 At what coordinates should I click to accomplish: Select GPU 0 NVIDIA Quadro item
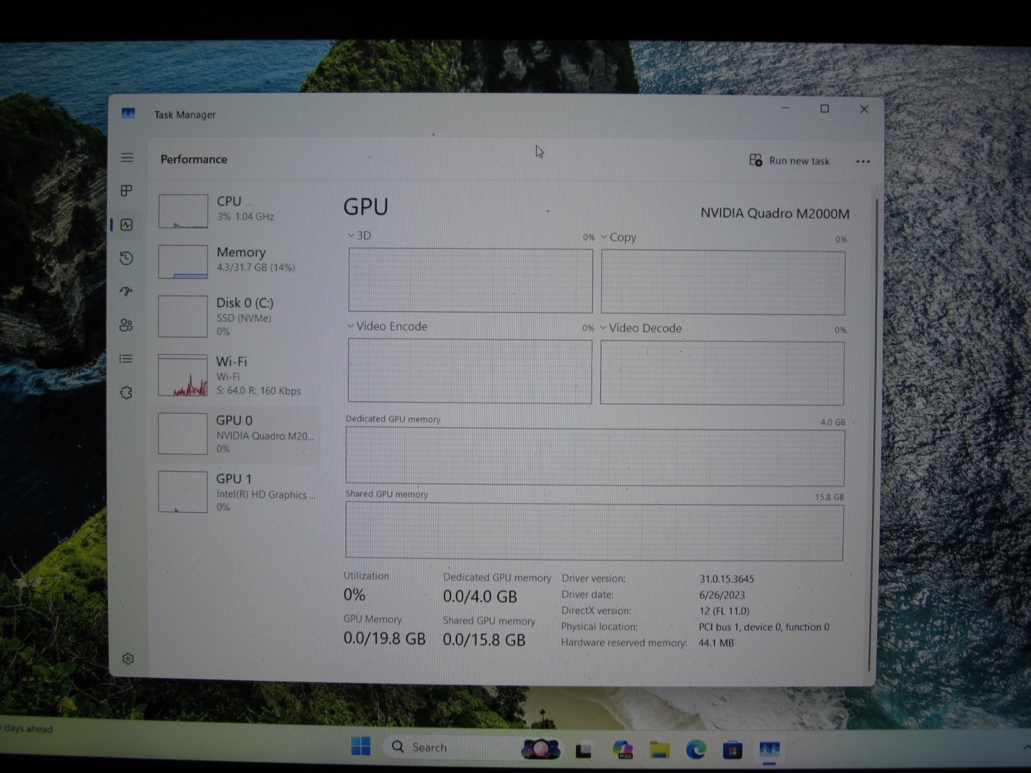tap(236, 434)
